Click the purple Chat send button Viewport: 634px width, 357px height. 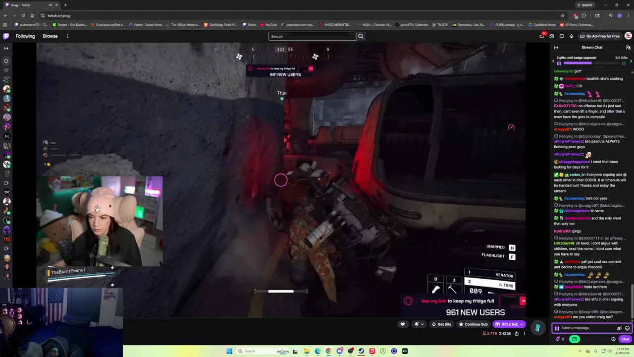[625, 339]
